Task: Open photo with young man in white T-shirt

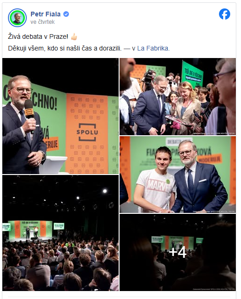Action: pos(178,175)
